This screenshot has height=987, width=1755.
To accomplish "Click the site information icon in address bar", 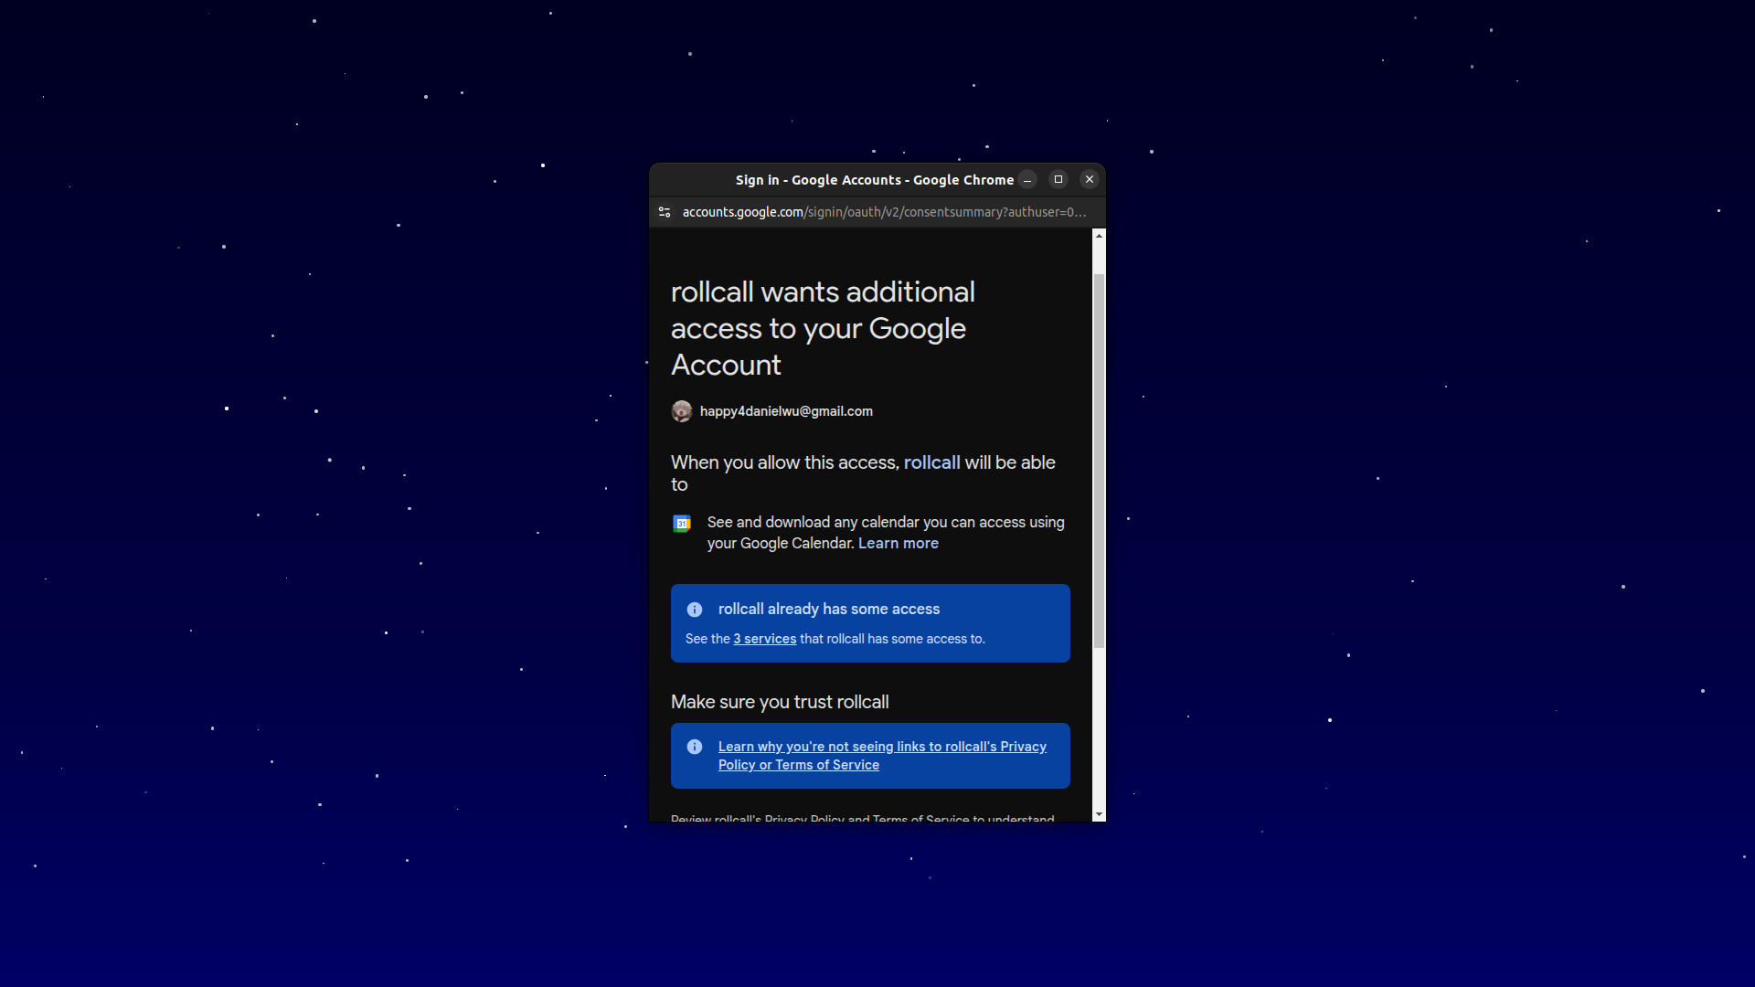I will point(665,212).
